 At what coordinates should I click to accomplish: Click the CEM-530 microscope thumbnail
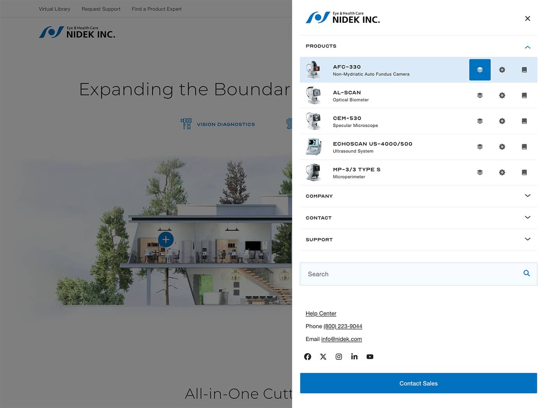[314, 121]
